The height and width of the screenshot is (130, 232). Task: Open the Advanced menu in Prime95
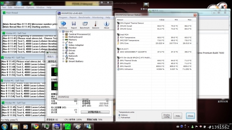(x=19, y=7)
